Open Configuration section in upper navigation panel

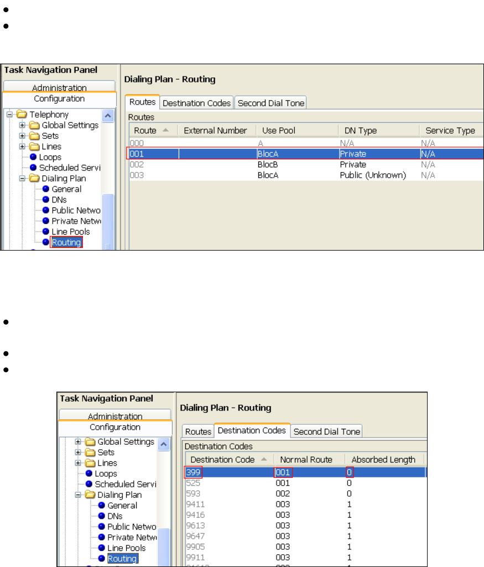[59, 98]
